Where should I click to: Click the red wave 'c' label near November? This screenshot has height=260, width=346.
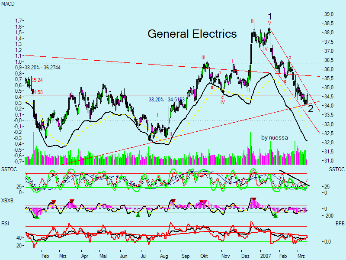[x=222, y=97]
